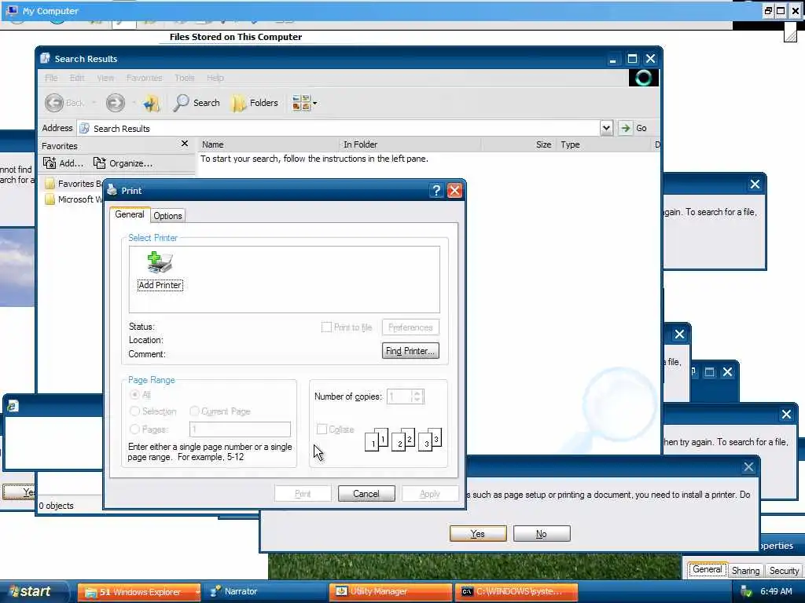Open the Favorites menu in Search Results
Image resolution: width=805 pixels, height=603 pixels.
pos(145,78)
